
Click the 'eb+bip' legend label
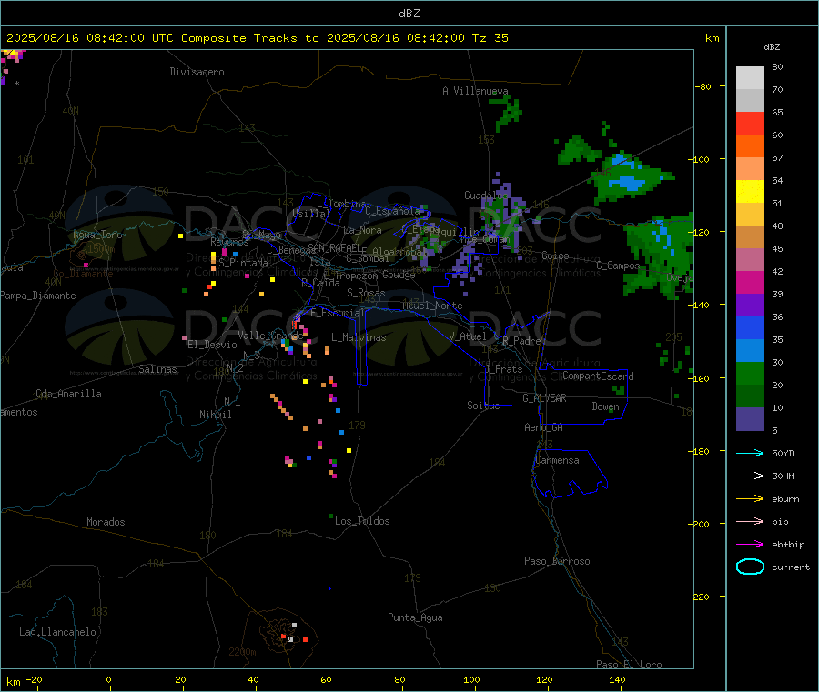click(788, 545)
